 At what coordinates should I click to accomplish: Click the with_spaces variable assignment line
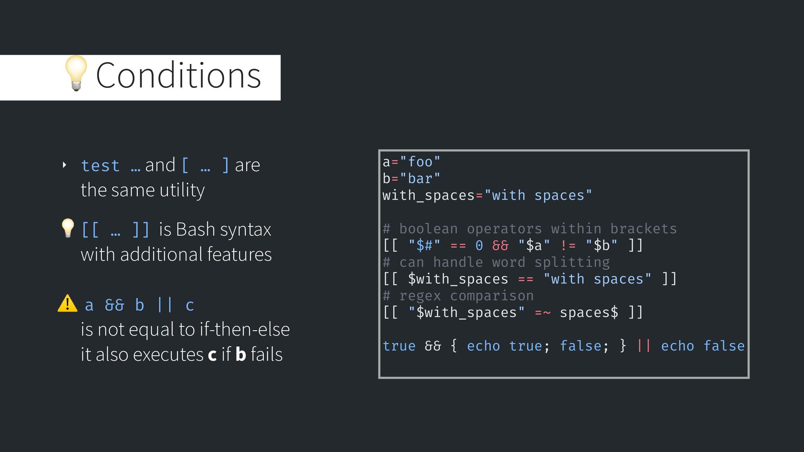click(x=487, y=195)
